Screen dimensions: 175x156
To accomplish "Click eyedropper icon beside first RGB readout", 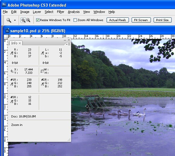I will tap(12, 53).
